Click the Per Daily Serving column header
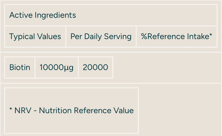The image size is (222, 136). pos(101,37)
